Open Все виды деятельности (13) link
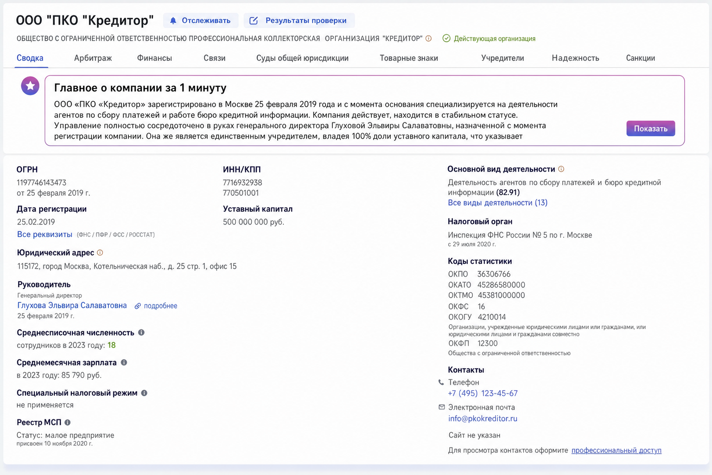This screenshot has height=475, width=712. (497, 203)
